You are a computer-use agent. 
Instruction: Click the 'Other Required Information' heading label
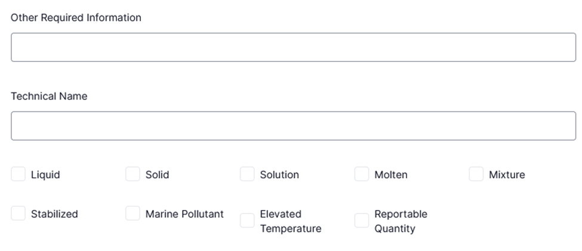click(x=76, y=17)
